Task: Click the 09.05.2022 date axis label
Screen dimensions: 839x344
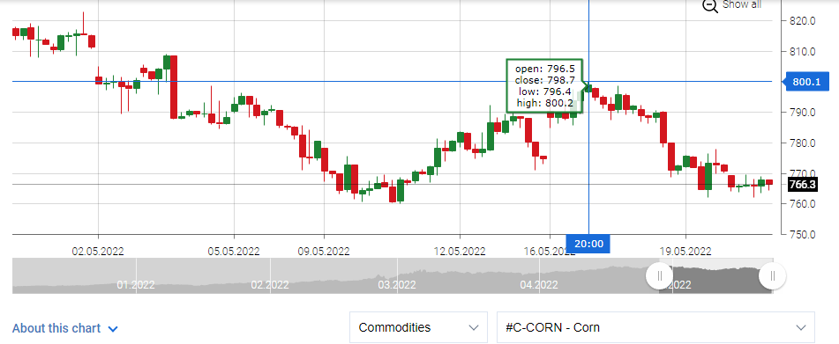Action: click(324, 252)
